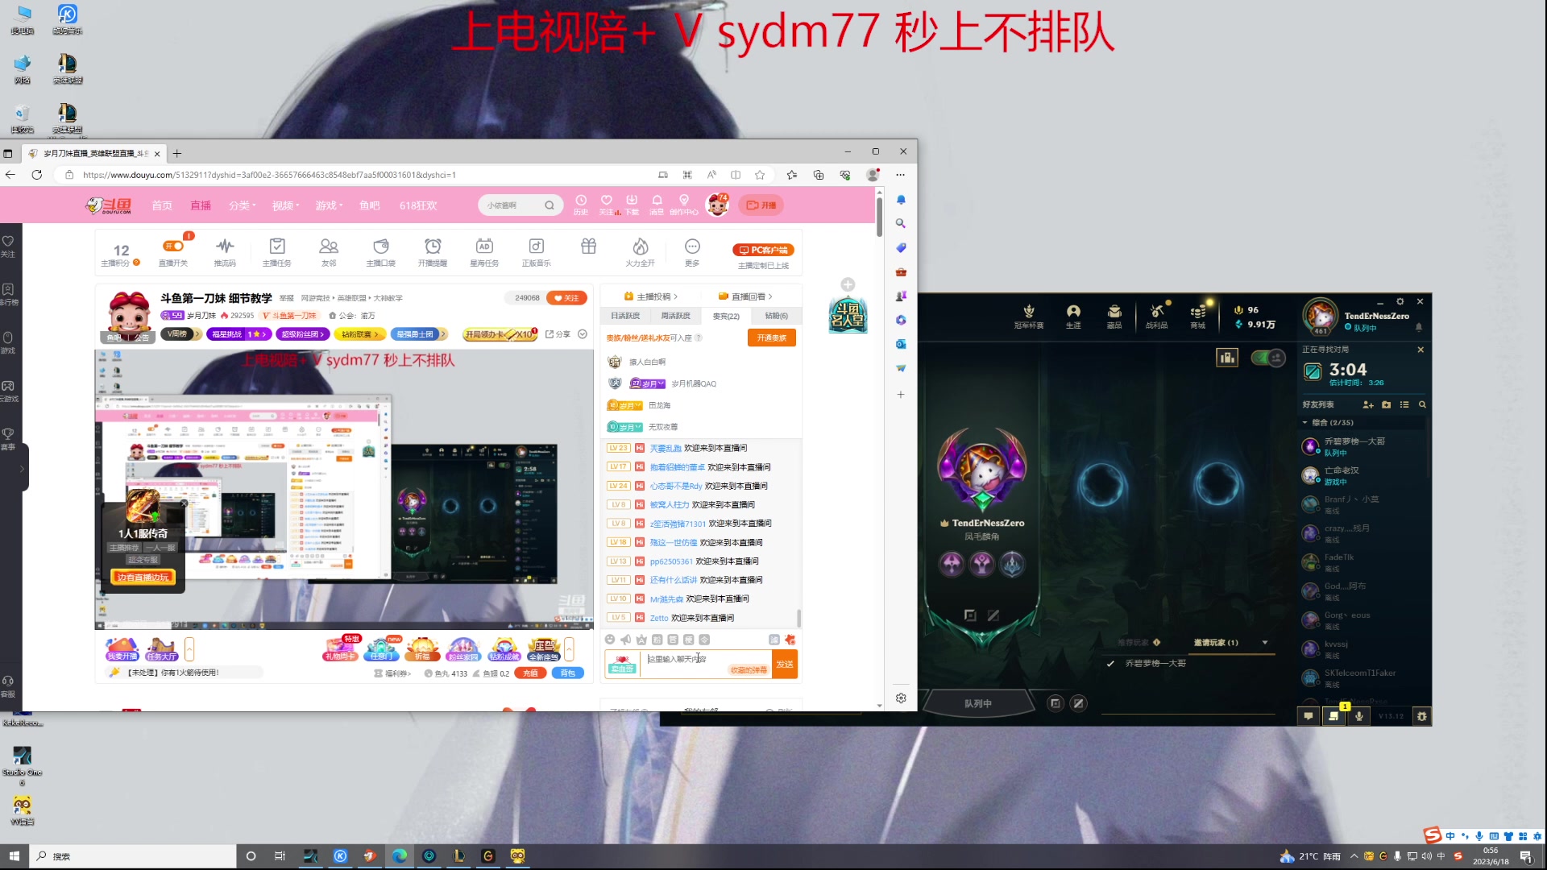Click the 发送 send button in chat
The width and height of the screenshot is (1547, 870).
(x=783, y=664)
